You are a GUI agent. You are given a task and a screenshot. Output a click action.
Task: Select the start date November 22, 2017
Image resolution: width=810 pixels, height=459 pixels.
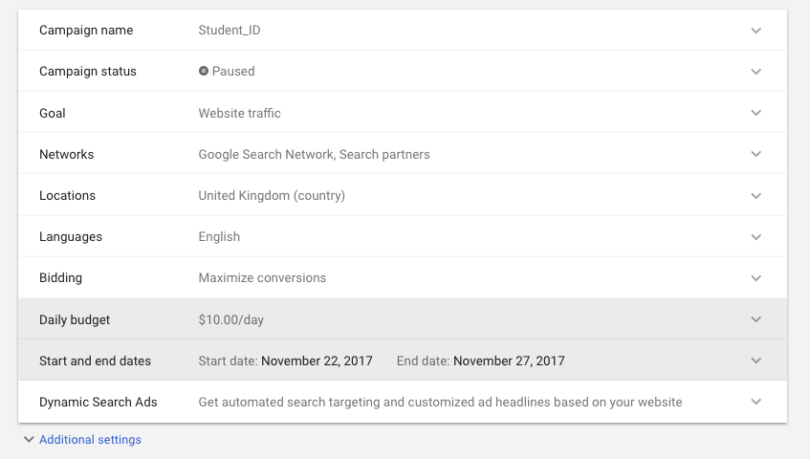pos(317,361)
